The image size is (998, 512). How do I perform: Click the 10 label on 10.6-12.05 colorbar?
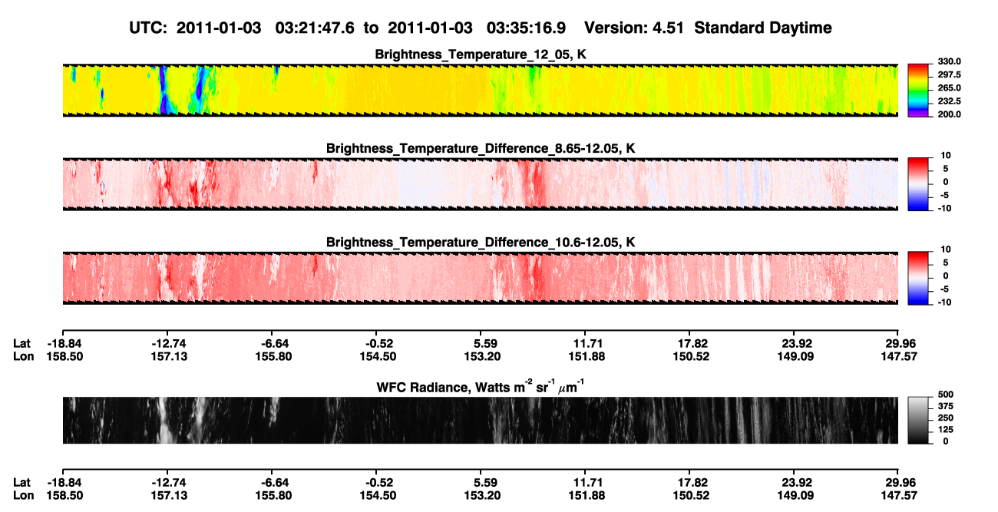tap(947, 249)
